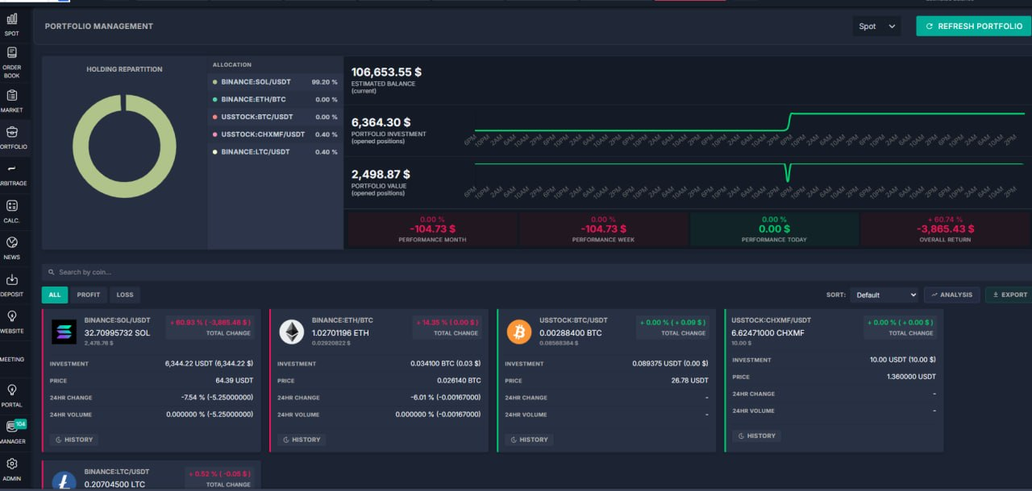Click the BINANCE:SOL/USDT allocation color dot
The width and height of the screenshot is (1032, 491).
coord(214,81)
